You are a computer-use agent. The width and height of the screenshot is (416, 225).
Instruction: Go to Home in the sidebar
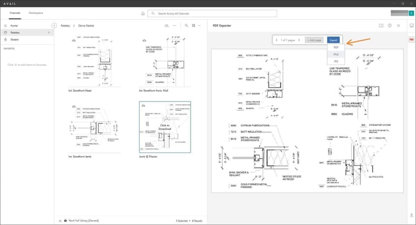click(14, 26)
